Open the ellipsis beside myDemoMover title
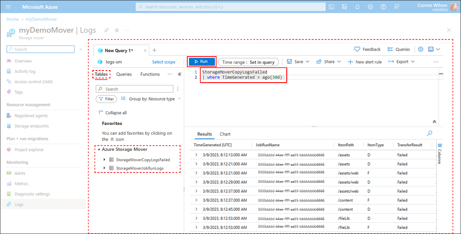This screenshot has width=461, height=234. (x=127, y=30)
